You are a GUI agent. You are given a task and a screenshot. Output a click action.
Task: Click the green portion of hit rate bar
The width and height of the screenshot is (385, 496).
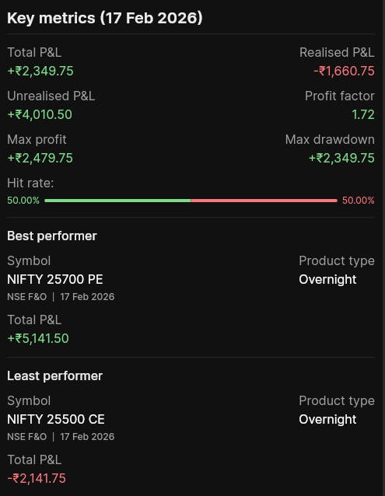[117, 201]
